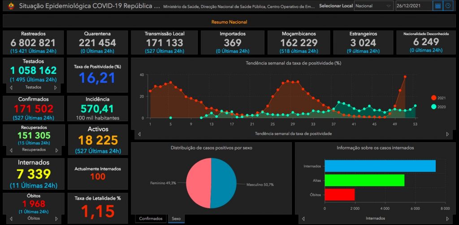This screenshot has width=459, height=225.
Task: Show previous hospitalized cases chart
Action: click(x=303, y=219)
